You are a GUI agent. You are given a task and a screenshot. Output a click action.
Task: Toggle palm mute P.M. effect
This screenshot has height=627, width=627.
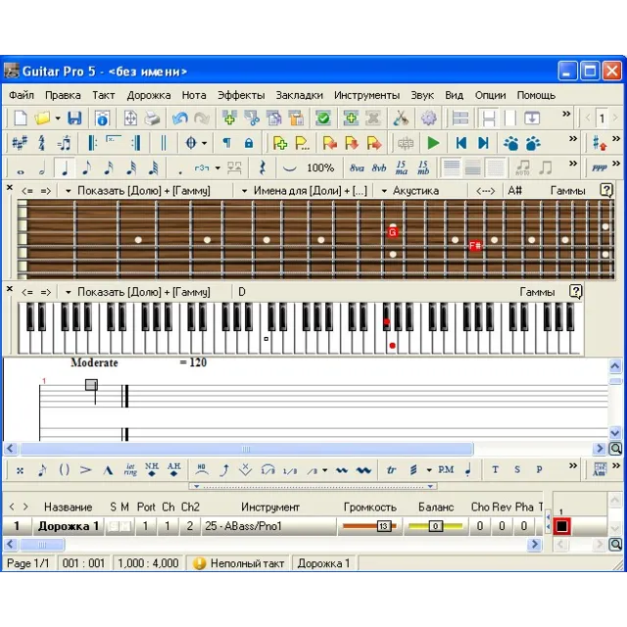[446, 469]
